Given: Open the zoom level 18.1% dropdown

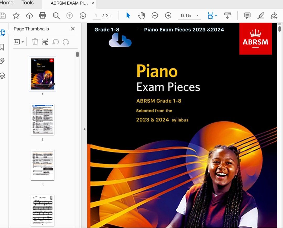Looking at the screenshot, I should tap(197, 16).
